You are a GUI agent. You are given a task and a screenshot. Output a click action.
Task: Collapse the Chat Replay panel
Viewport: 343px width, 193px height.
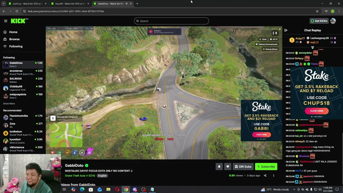286,30
